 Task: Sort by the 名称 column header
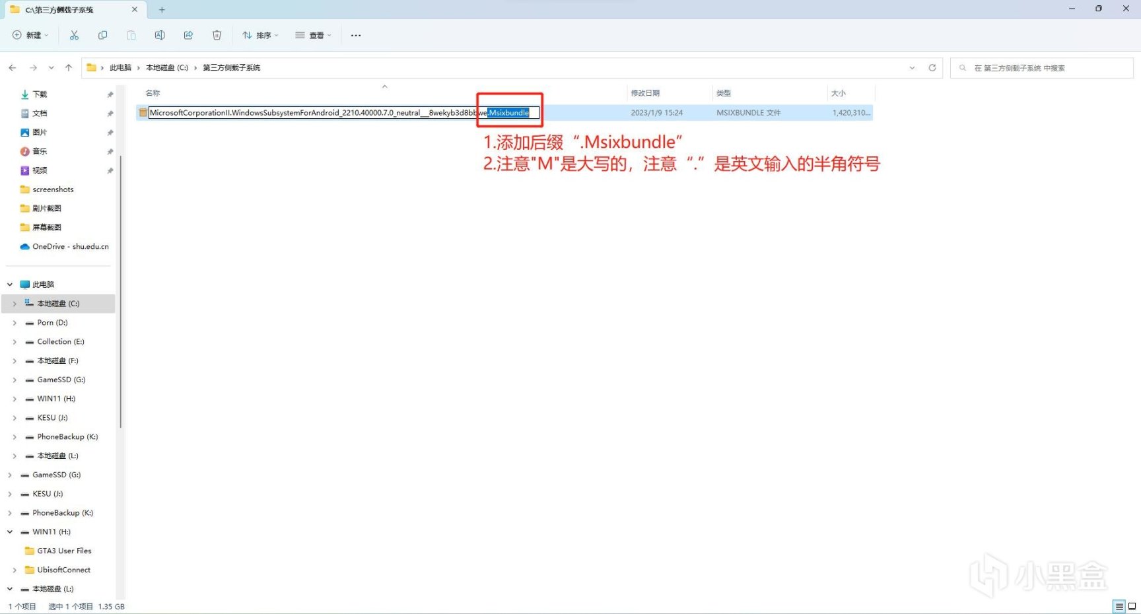[153, 93]
